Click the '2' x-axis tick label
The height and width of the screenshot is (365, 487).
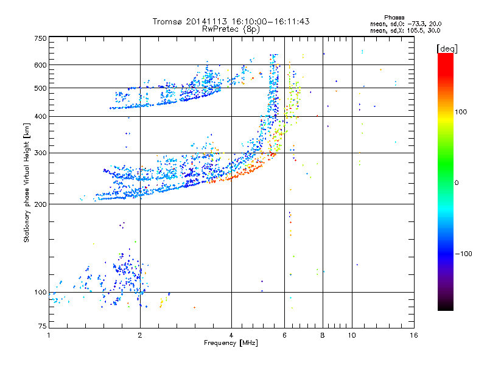coord(140,335)
